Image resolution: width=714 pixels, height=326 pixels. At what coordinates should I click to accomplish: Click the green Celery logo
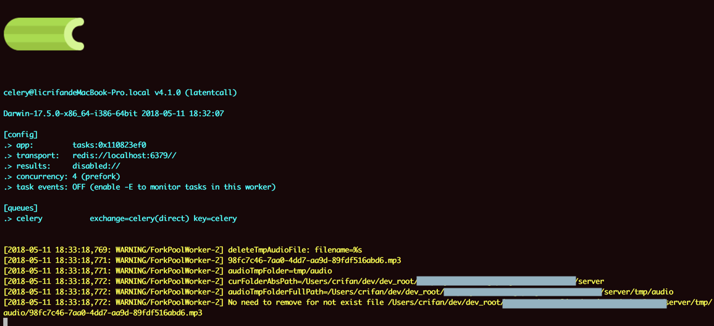[x=43, y=34]
